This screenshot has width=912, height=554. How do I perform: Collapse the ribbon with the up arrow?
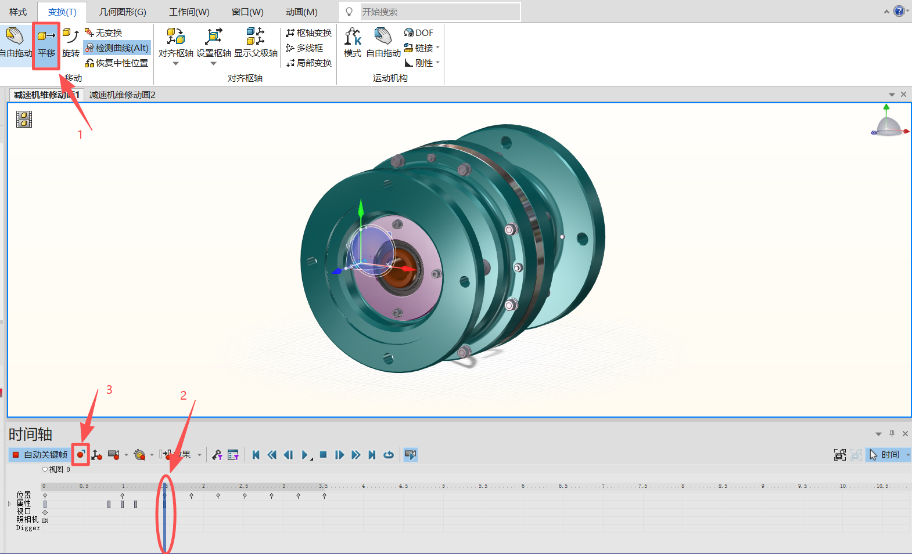[886, 12]
